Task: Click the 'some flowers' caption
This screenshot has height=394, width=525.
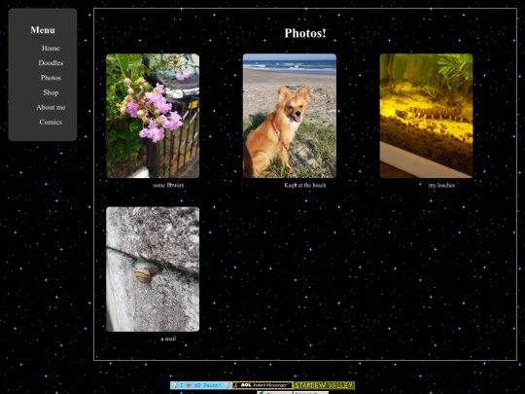Action: (x=168, y=185)
